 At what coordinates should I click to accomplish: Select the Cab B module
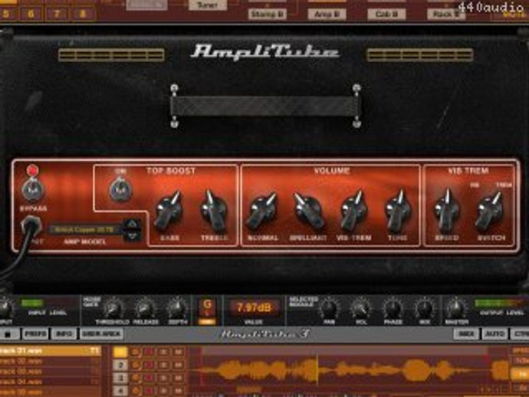click(386, 14)
